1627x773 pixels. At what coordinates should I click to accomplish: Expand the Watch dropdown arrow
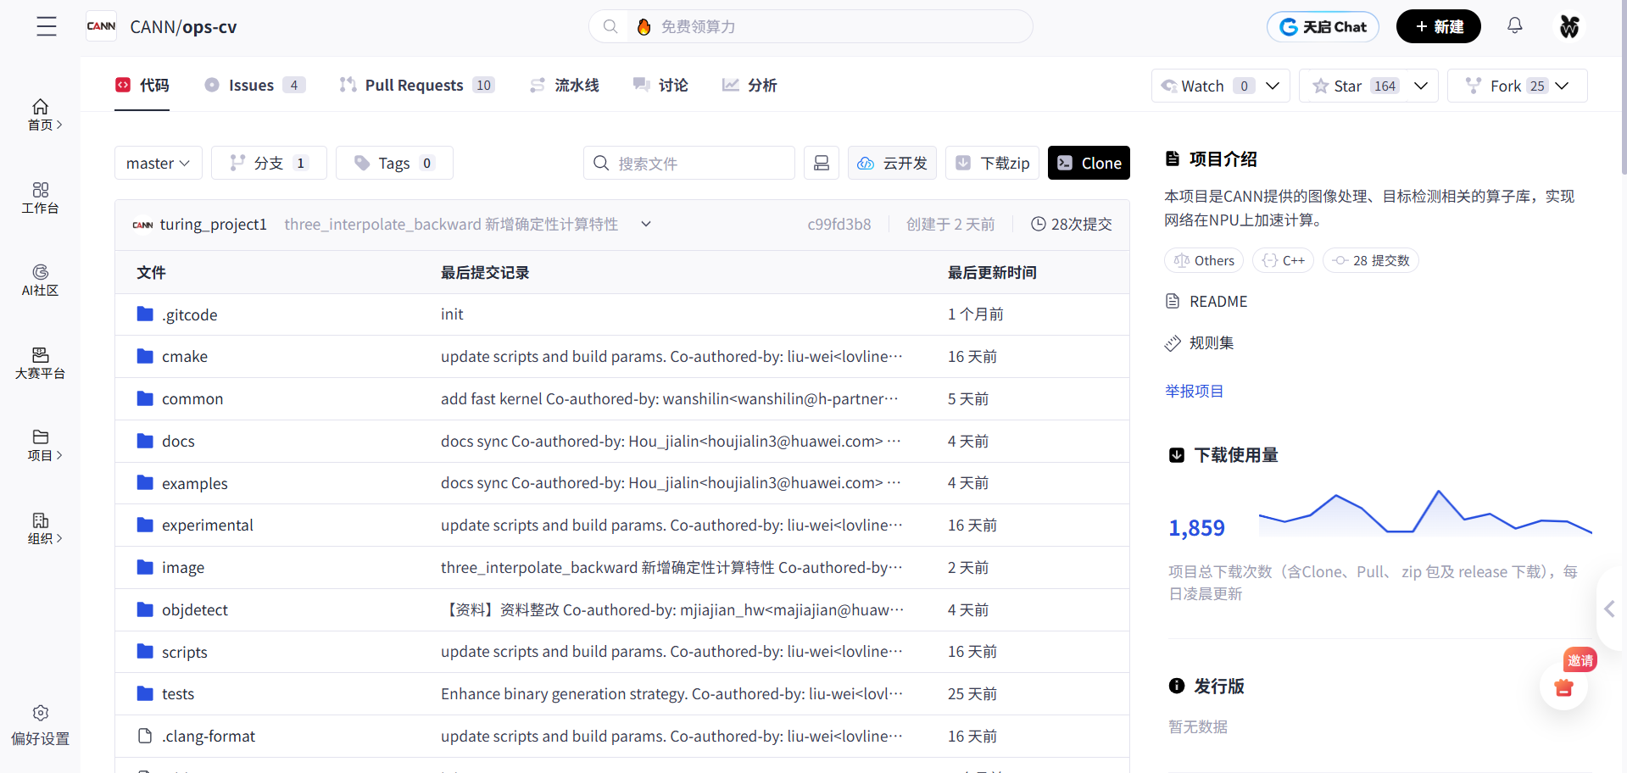point(1273,86)
